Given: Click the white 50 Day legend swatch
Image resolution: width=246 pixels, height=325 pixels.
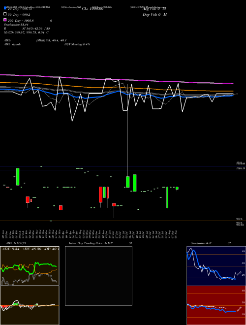Looking at the screenshot, I should pos(5,14).
